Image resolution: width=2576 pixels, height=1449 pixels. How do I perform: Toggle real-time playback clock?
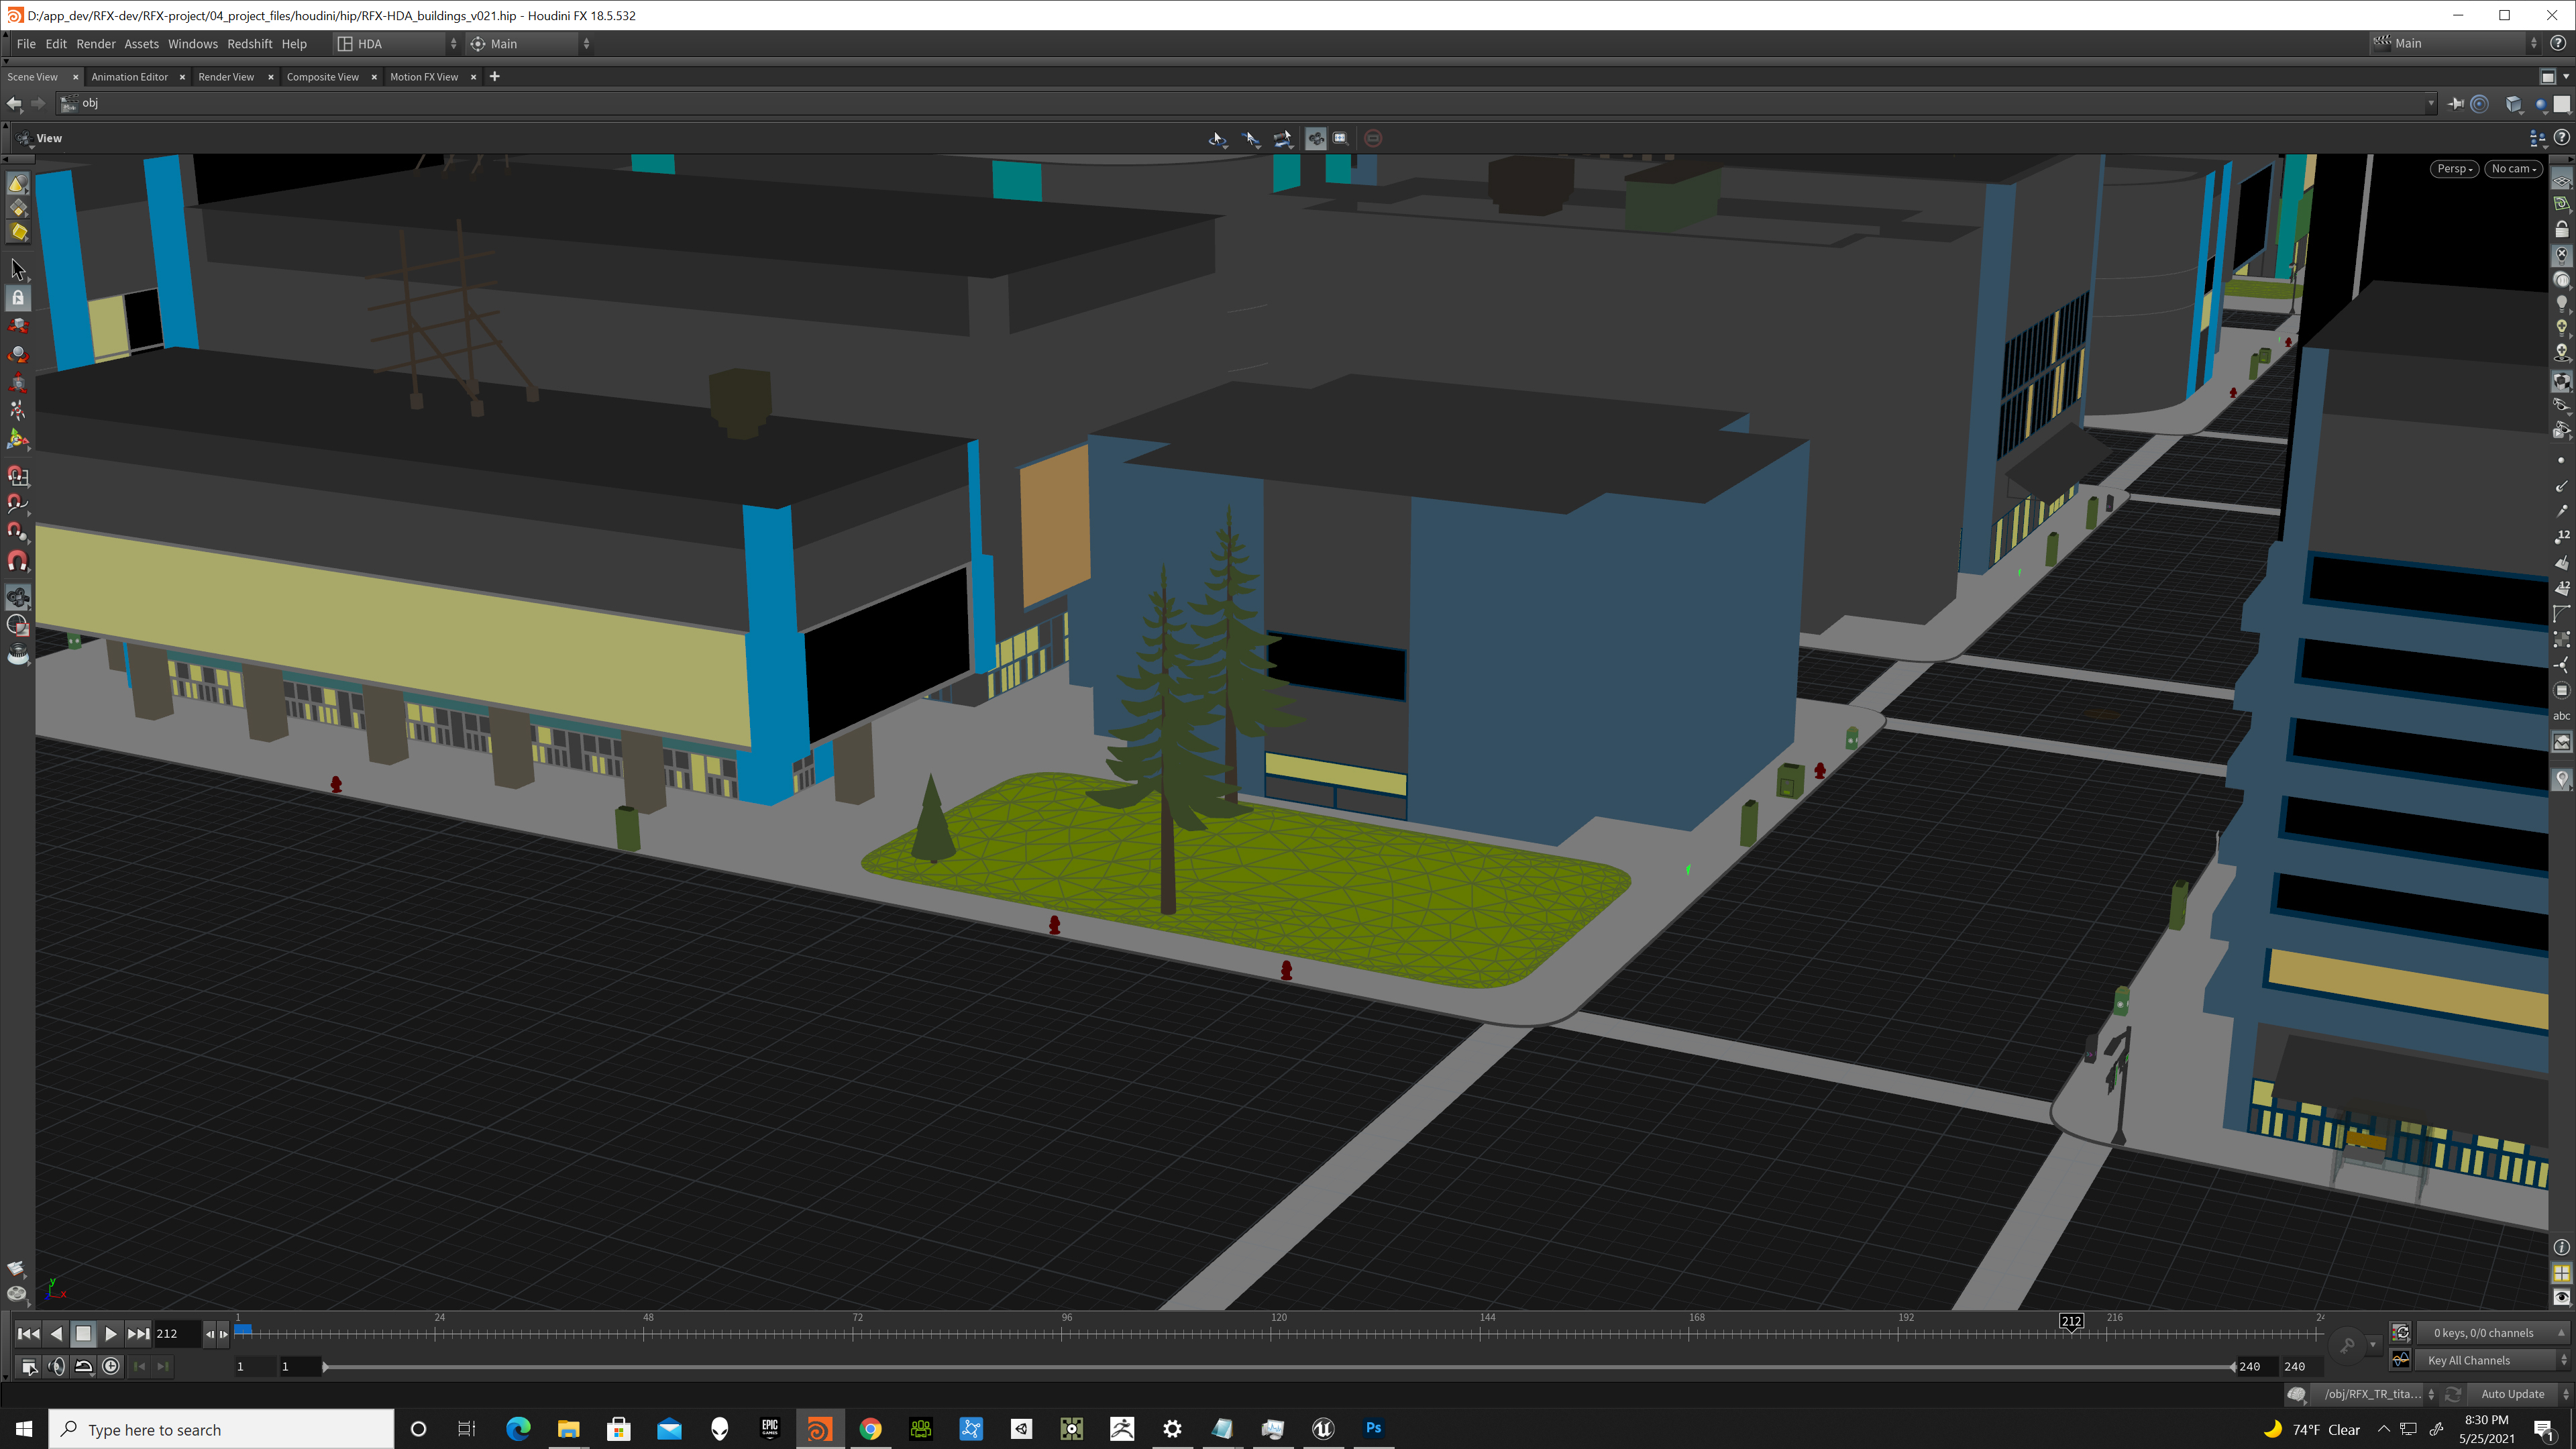pyautogui.click(x=111, y=1367)
